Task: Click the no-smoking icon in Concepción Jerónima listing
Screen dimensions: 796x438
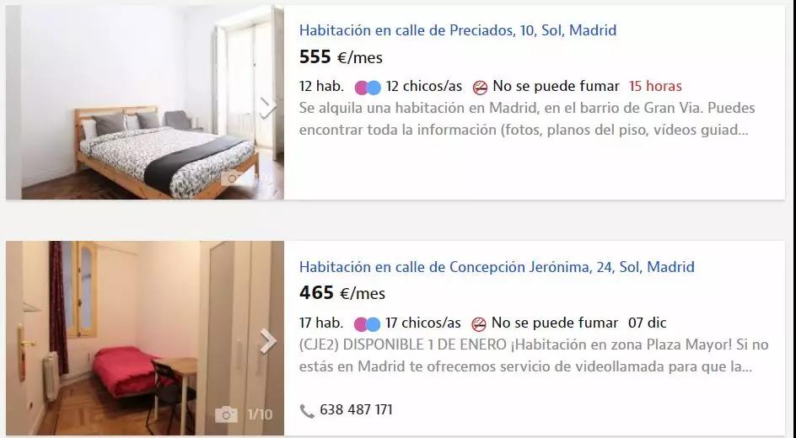Action: [x=479, y=323]
